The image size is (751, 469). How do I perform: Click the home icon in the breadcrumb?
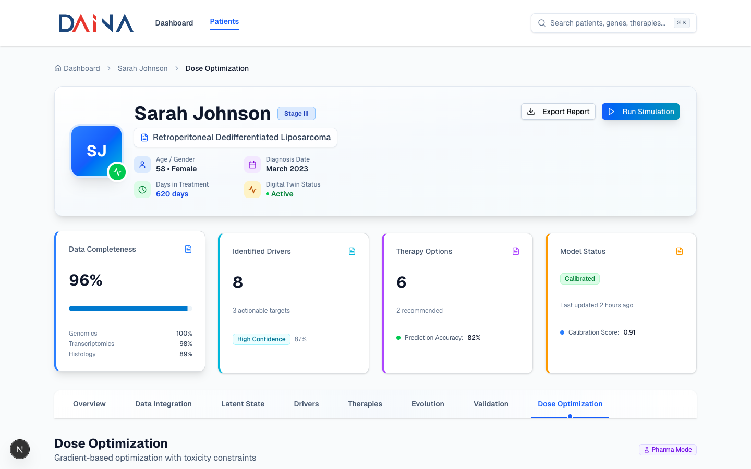[x=58, y=68]
